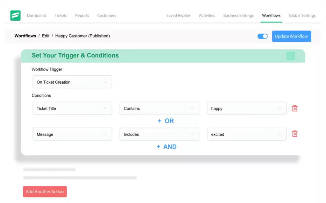Screen dimensions: 326x203
Task: Go to the Dashboard tab
Action: click(x=37, y=15)
